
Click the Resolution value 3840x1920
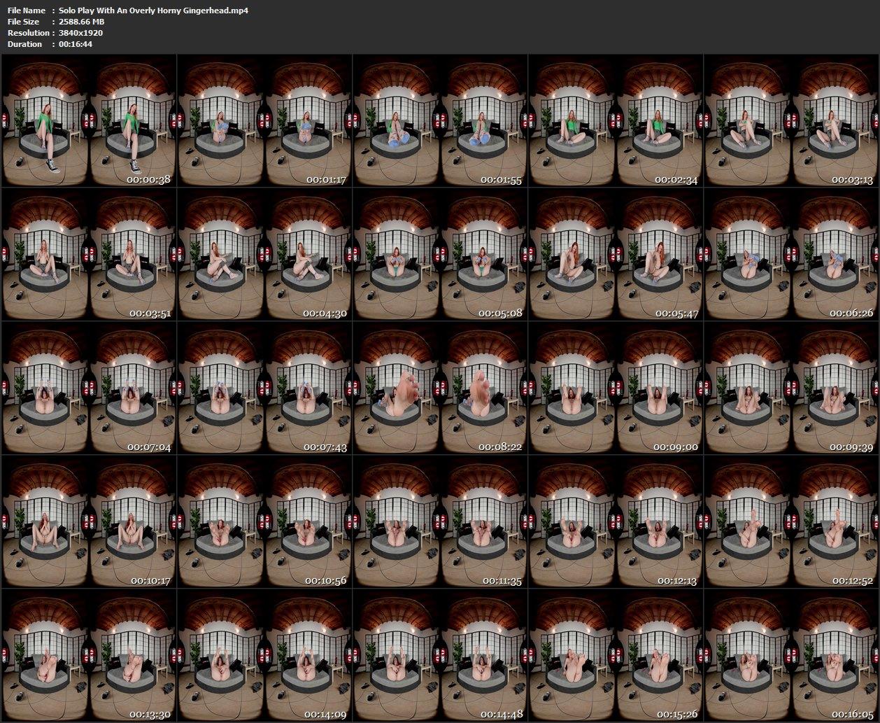click(x=80, y=33)
